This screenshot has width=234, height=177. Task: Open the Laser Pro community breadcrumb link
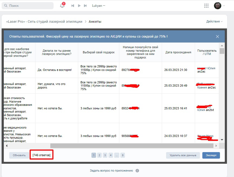(44, 21)
